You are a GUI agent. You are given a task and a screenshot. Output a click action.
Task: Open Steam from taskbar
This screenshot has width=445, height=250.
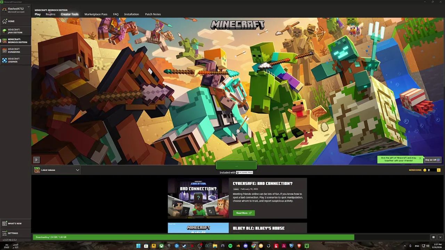coord(184,246)
